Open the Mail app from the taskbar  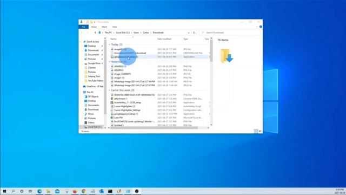point(57,191)
